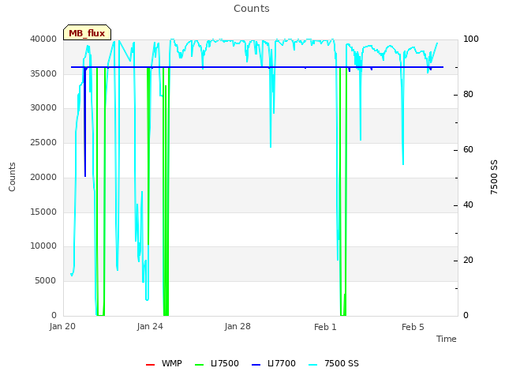Click the 20000 left axis tick label
The width and height of the screenshot is (505, 379).
coord(43,177)
